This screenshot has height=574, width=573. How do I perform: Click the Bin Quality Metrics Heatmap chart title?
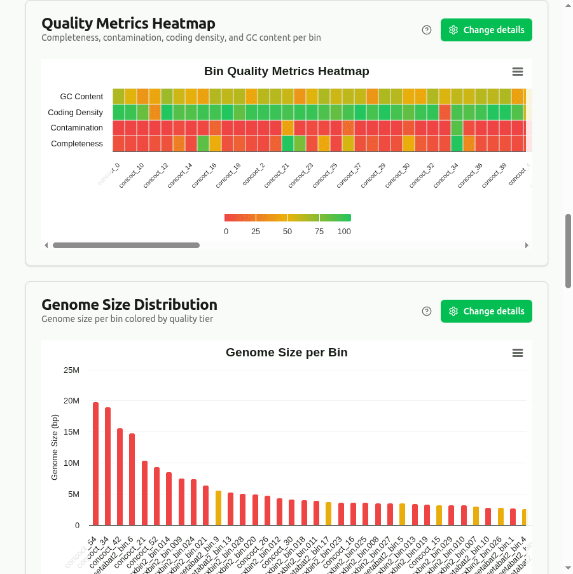(287, 71)
